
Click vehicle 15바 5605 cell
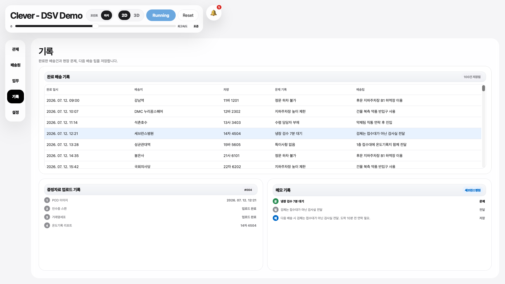[232, 145]
